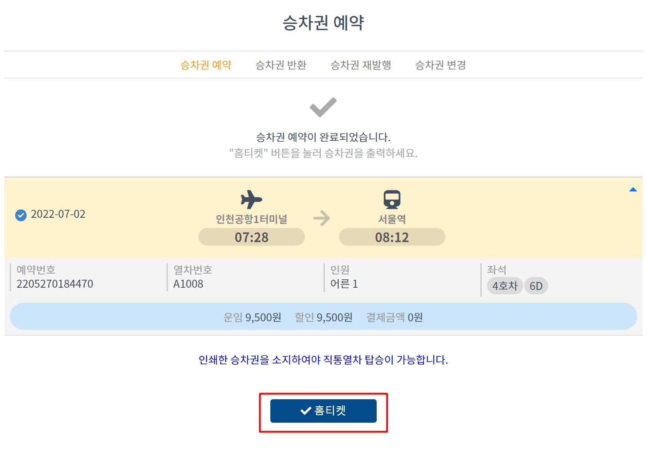Screen dimensions: 647x459
Task: Click the 08:12 arrival time pill
Action: pyautogui.click(x=392, y=237)
